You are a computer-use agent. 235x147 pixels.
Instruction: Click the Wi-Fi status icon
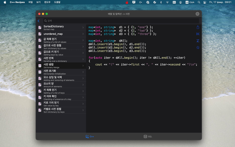(167, 2)
